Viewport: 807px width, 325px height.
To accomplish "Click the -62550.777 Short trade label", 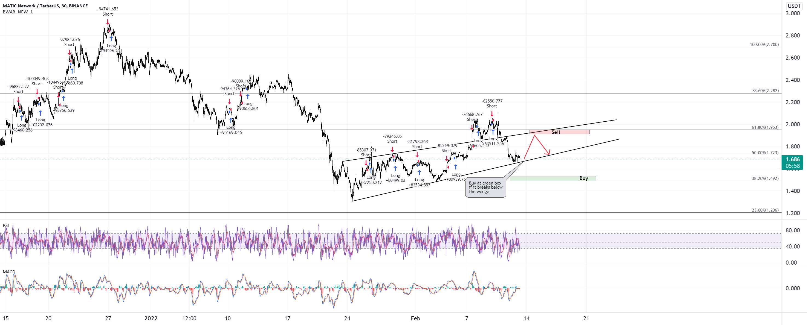I will click(x=492, y=104).
